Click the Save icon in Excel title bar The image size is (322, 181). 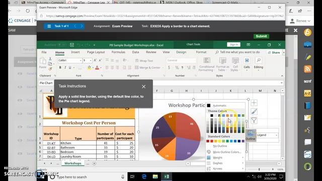71,45
